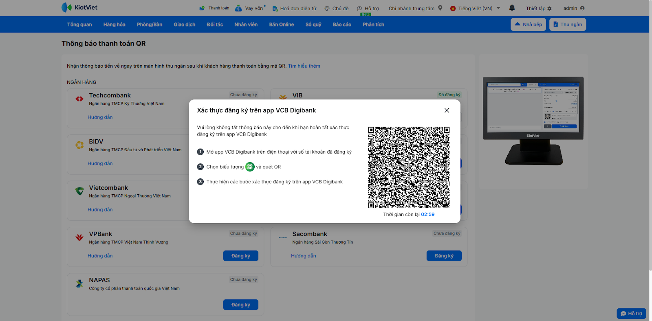Close the VCB Digibank verification dialog
The height and width of the screenshot is (321, 652).
tap(447, 110)
